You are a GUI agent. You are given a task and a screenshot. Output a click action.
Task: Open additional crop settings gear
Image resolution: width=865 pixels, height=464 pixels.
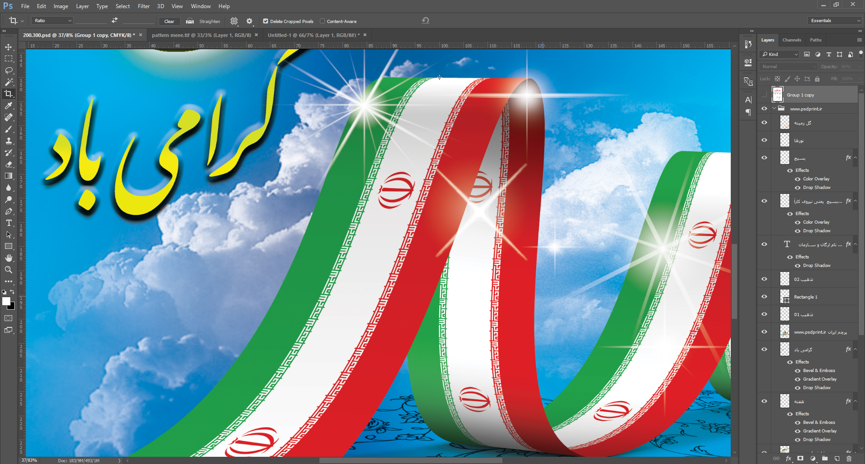[x=250, y=21]
